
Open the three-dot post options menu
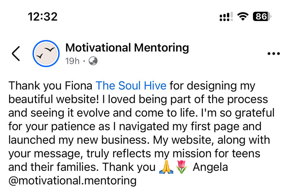point(274,54)
